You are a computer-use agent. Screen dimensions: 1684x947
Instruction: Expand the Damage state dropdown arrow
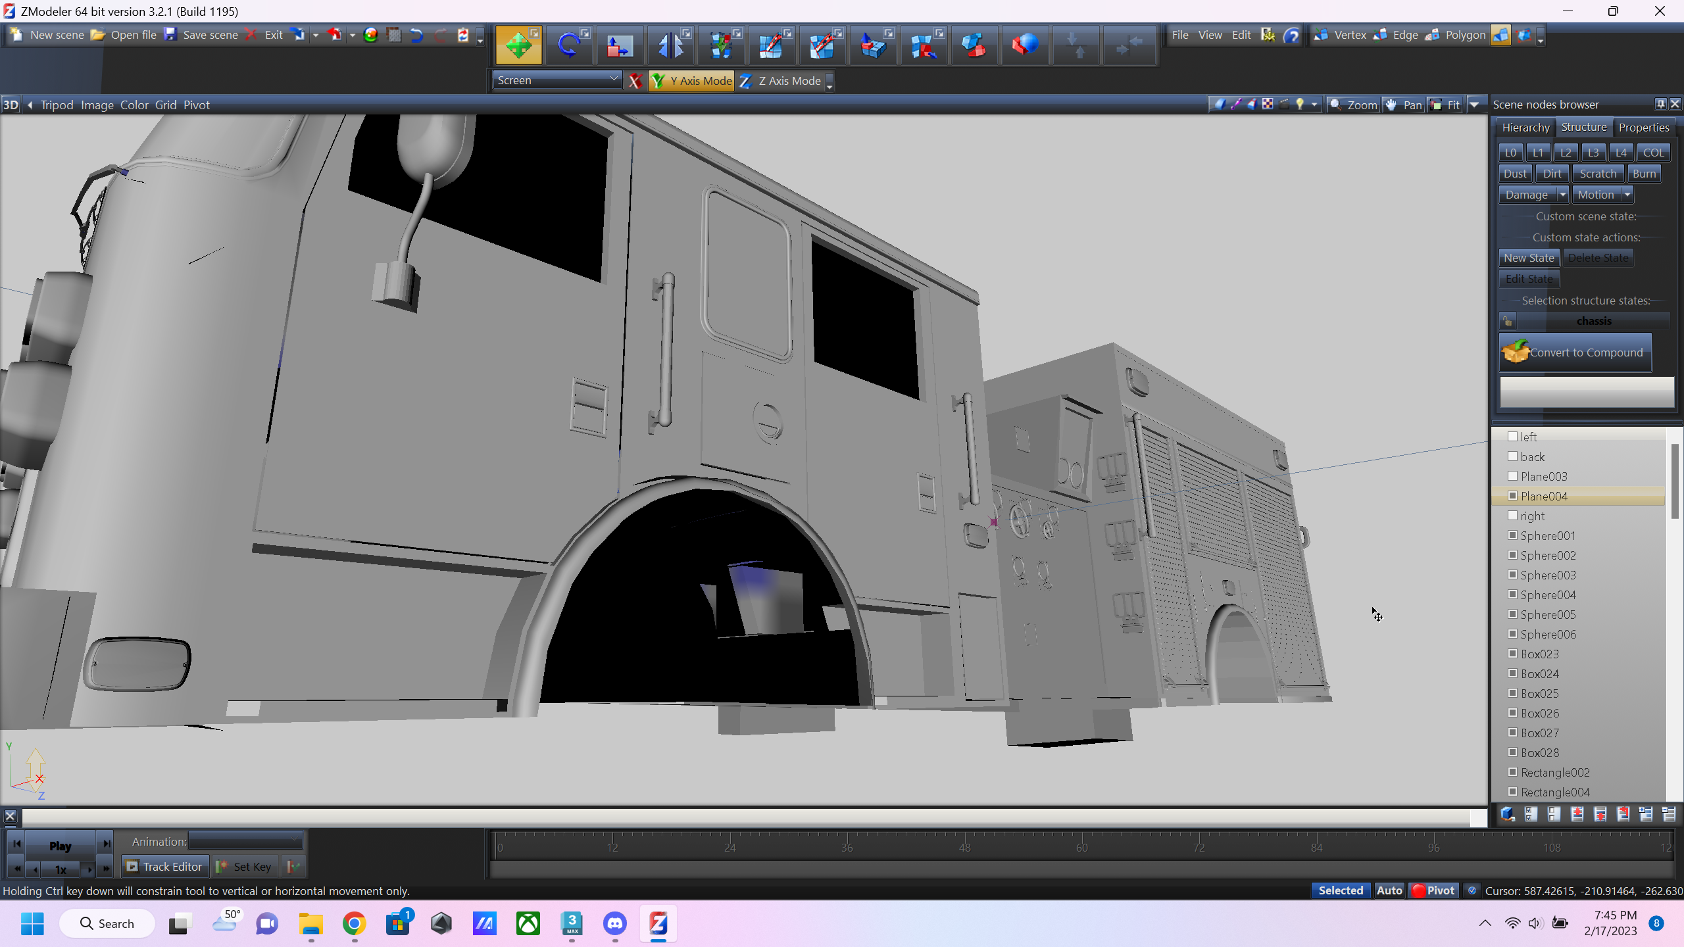(1562, 195)
